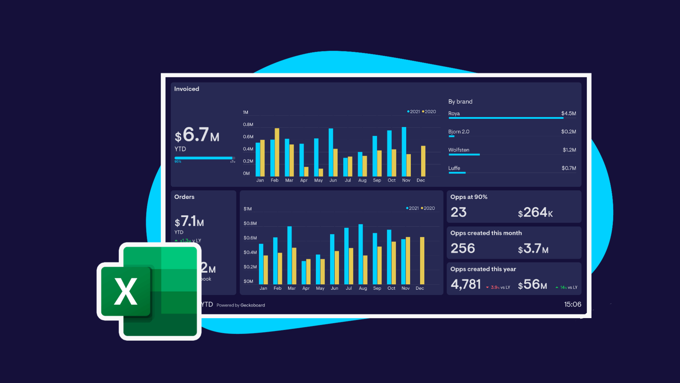This screenshot has width=680, height=383.
Task: Click the 2020 legend in Orders chart
Action: [428, 208]
